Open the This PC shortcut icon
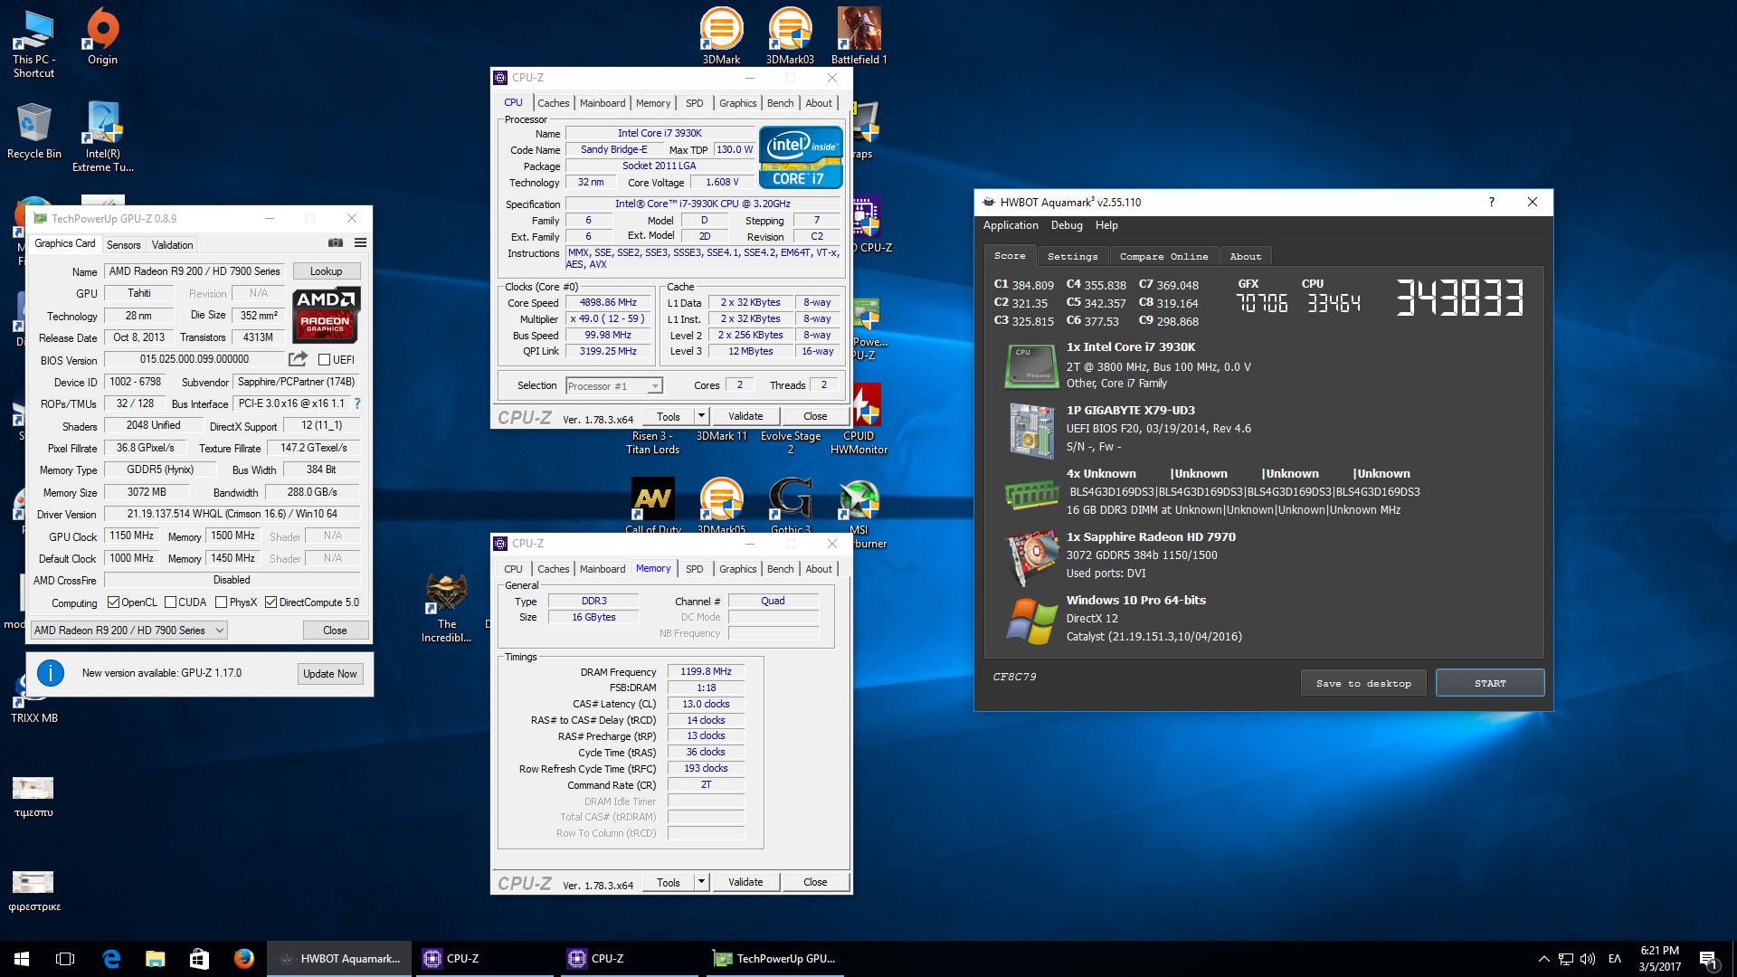 pyautogui.click(x=33, y=43)
